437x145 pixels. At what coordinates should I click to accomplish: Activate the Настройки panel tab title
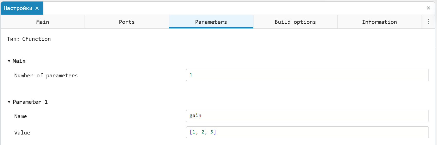coord(18,8)
